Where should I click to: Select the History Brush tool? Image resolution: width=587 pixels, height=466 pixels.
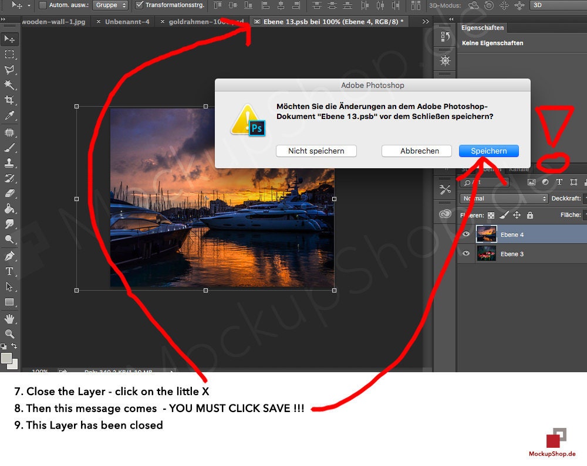coord(9,178)
